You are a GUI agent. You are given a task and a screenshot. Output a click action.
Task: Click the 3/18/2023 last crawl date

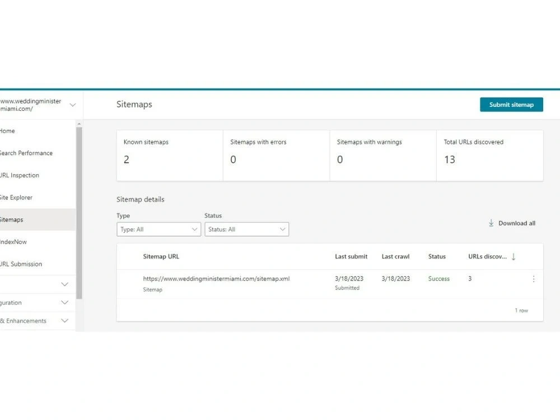(x=396, y=278)
